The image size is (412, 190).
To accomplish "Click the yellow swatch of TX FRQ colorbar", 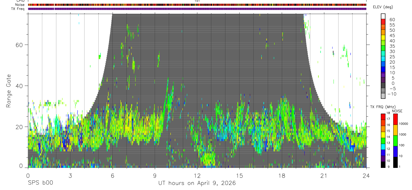I will pos(383,135).
